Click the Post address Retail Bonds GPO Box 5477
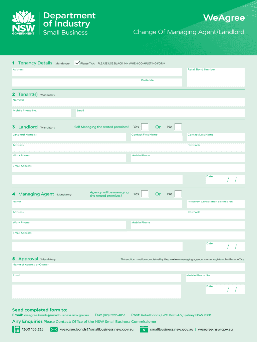 [176, 315]
